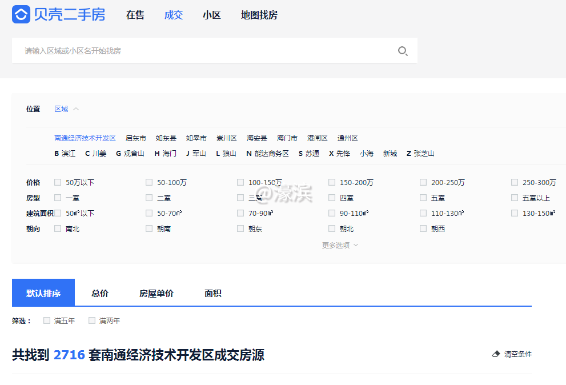Sort listings by 总价
Viewport: 566px width, 385px height.
point(99,292)
